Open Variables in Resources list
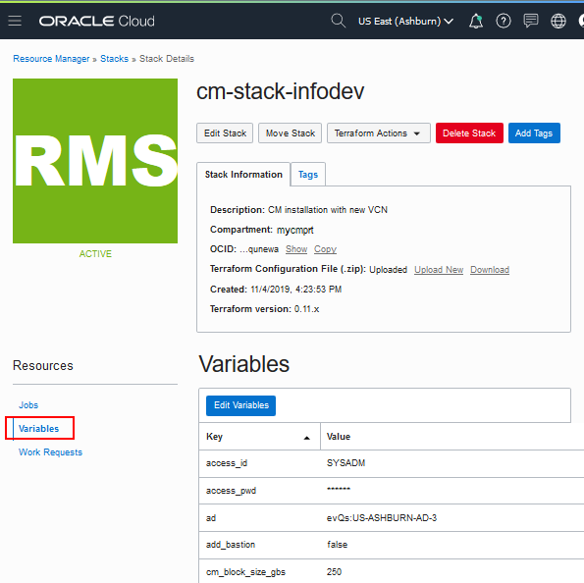The width and height of the screenshot is (584, 583). point(38,428)
